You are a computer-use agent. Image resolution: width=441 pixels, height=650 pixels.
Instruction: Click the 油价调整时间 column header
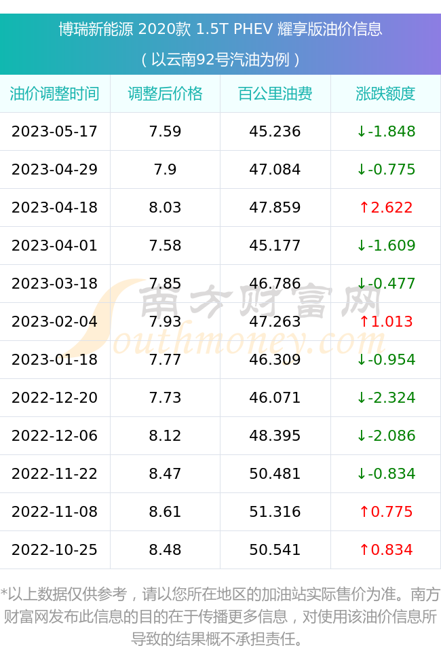55,94
